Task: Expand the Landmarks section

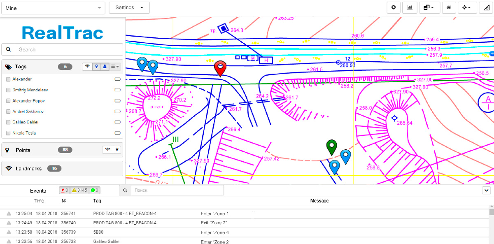Action: click(29, 168)
